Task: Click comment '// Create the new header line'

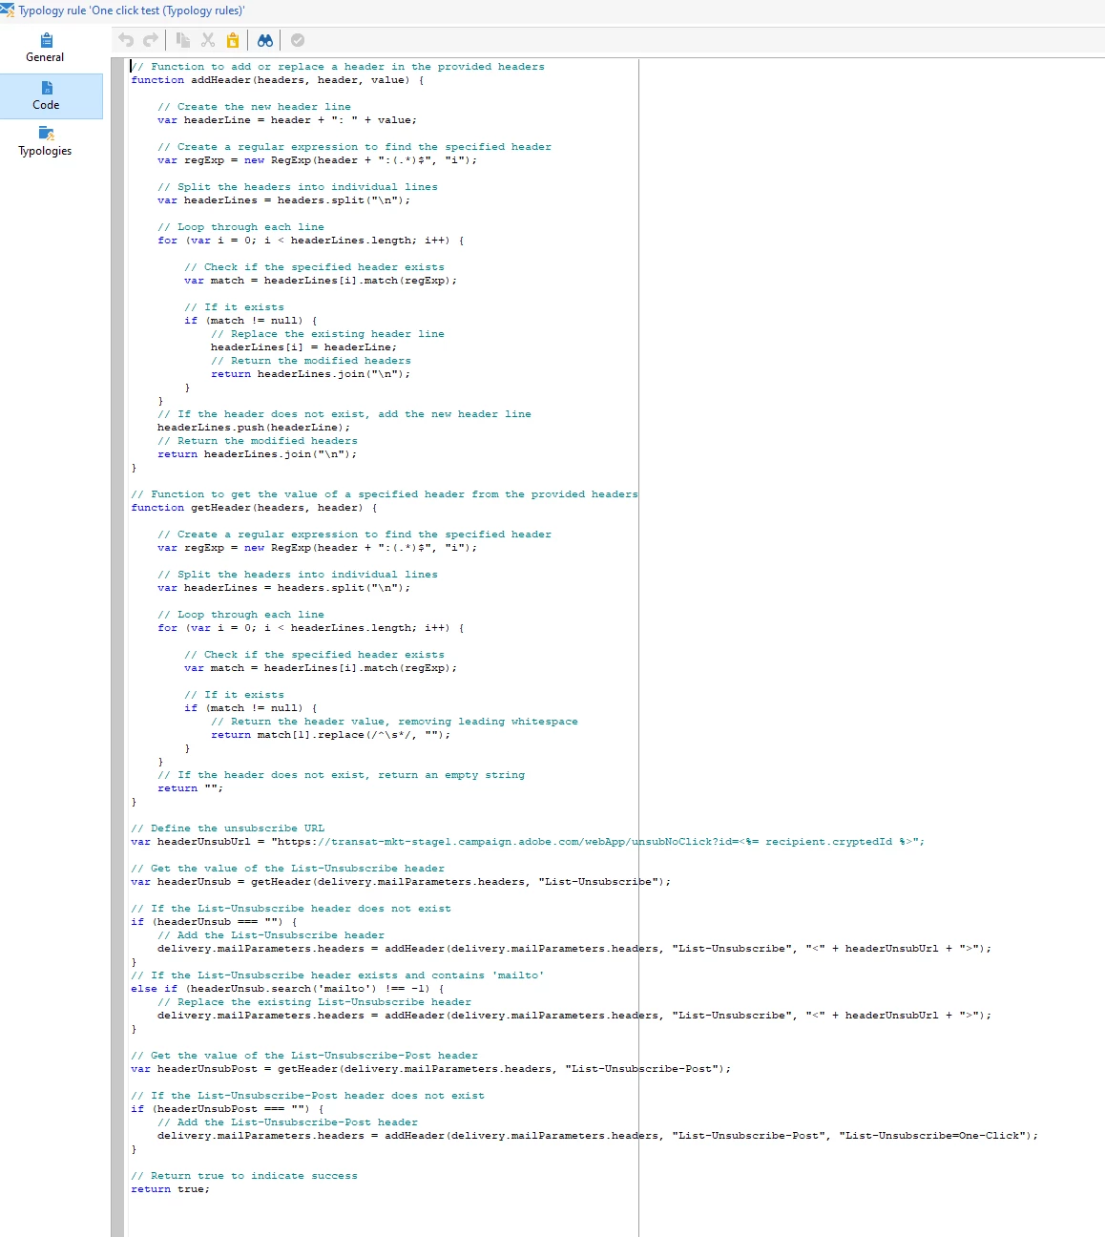Action: (x=254, y=107)
